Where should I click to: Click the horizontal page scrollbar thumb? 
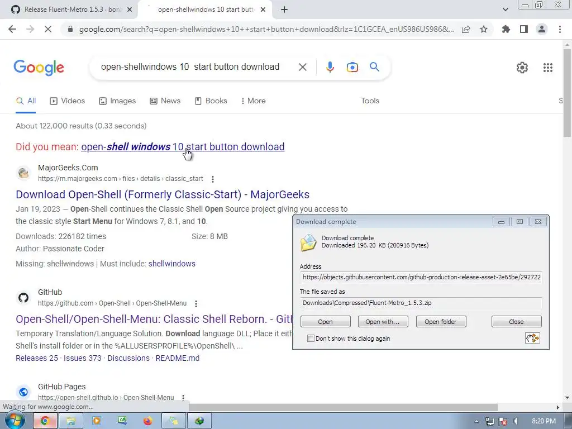pyautogui.click(x=343, y=407)
